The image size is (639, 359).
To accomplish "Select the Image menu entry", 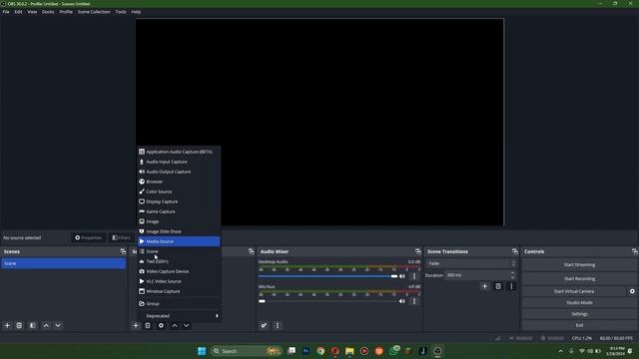I will [x=180, y=221].
